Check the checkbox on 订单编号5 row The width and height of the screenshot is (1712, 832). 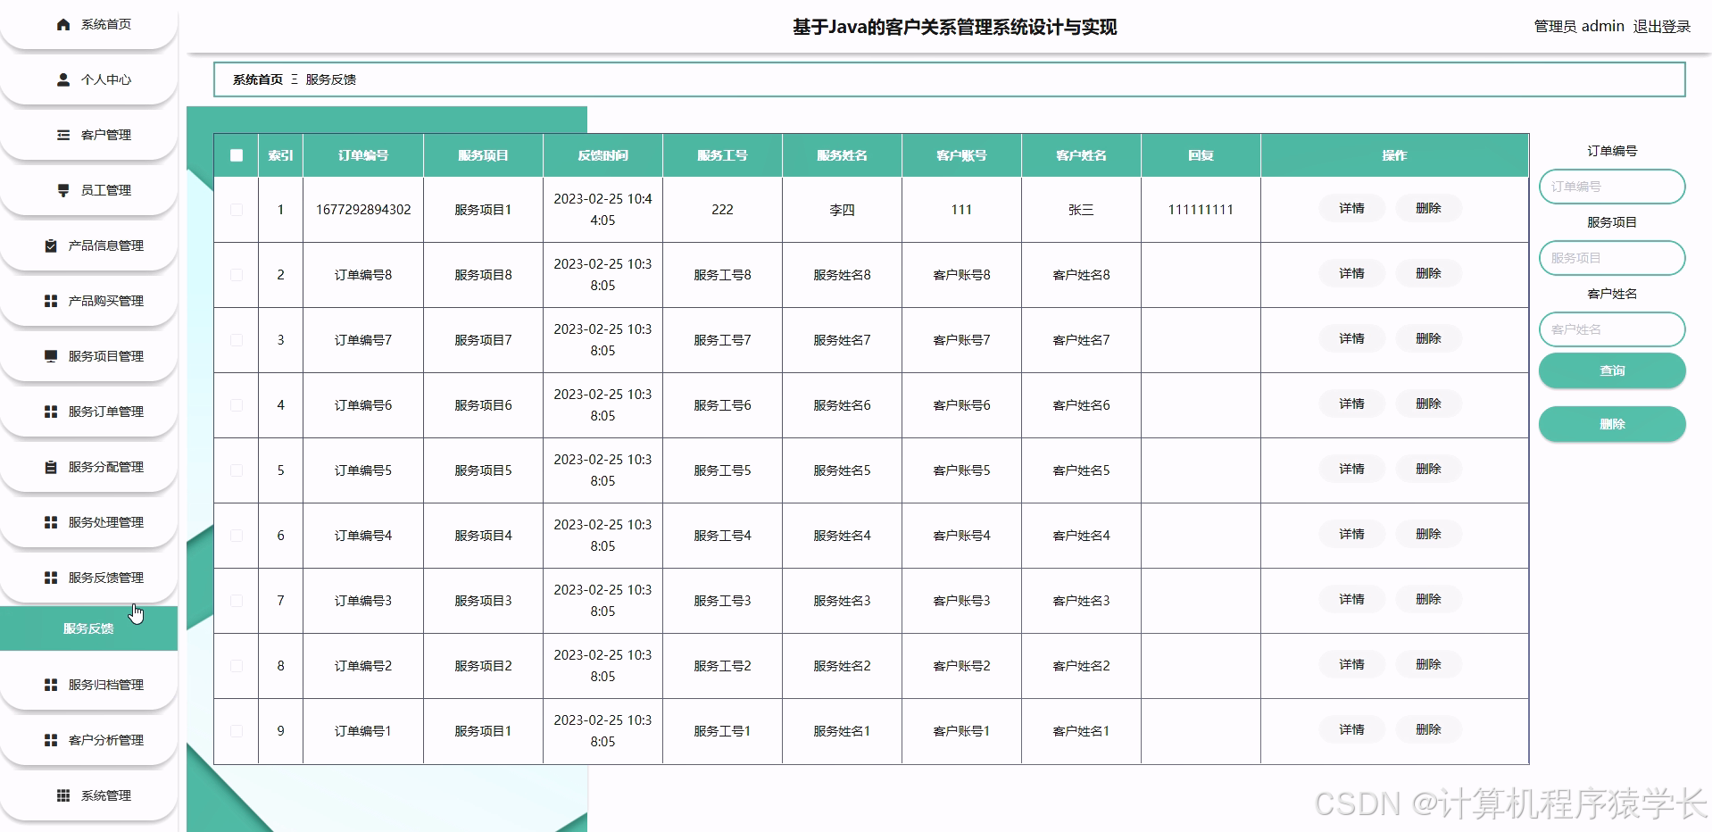(x=237, y=470)
